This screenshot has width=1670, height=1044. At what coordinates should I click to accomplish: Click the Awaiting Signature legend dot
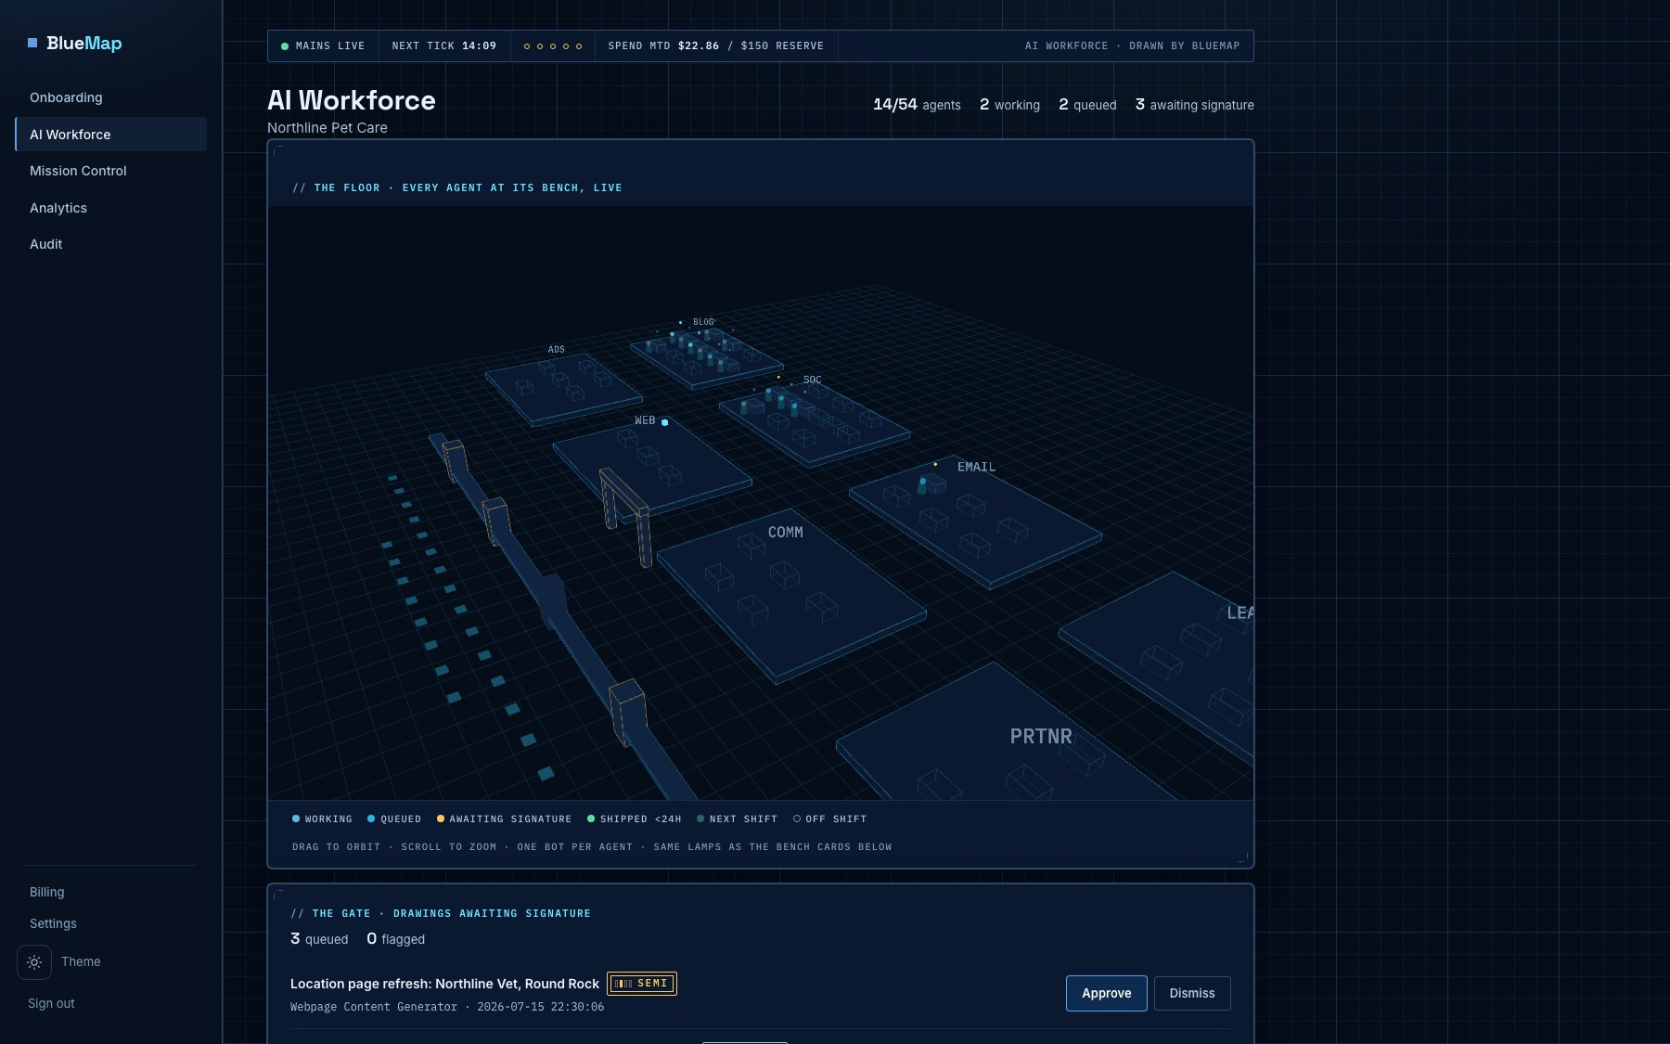pos(441,818)
